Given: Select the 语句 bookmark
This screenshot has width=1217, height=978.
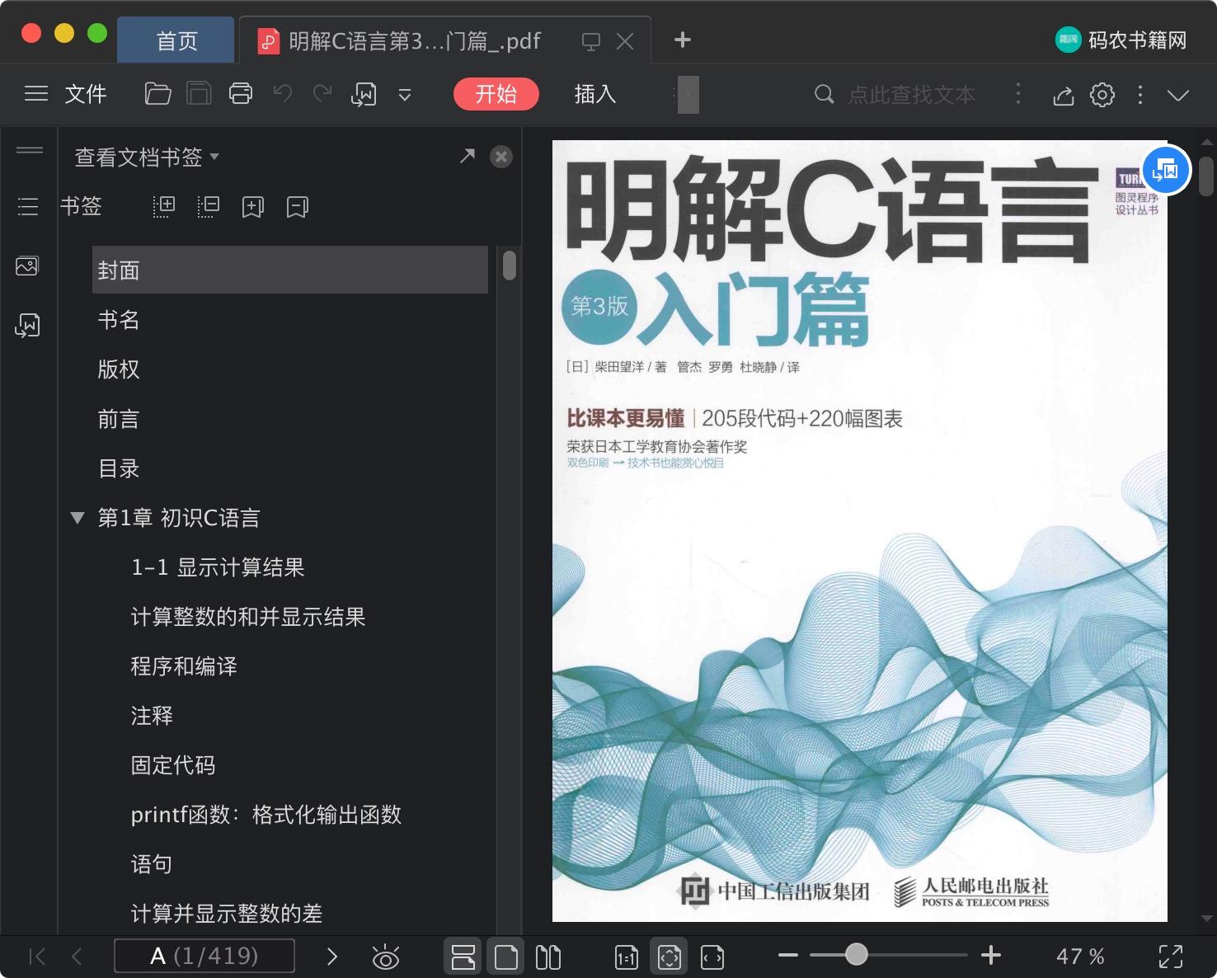Looking at the screenshot, I should (152, 864).
